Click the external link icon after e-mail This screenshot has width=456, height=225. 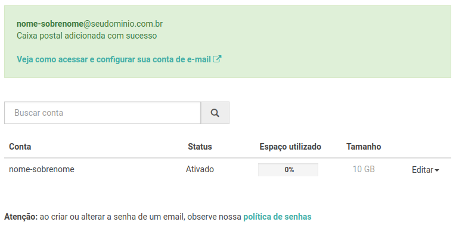[217, 59]
